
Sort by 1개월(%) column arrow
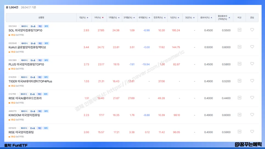pyautogui.click(x=119, y=17)
